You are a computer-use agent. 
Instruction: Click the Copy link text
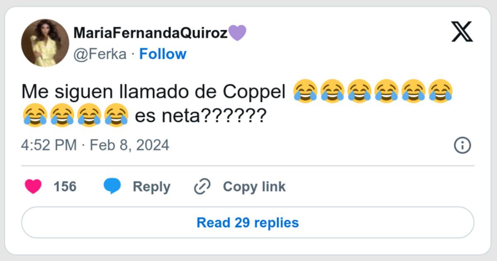pos(254,187)
